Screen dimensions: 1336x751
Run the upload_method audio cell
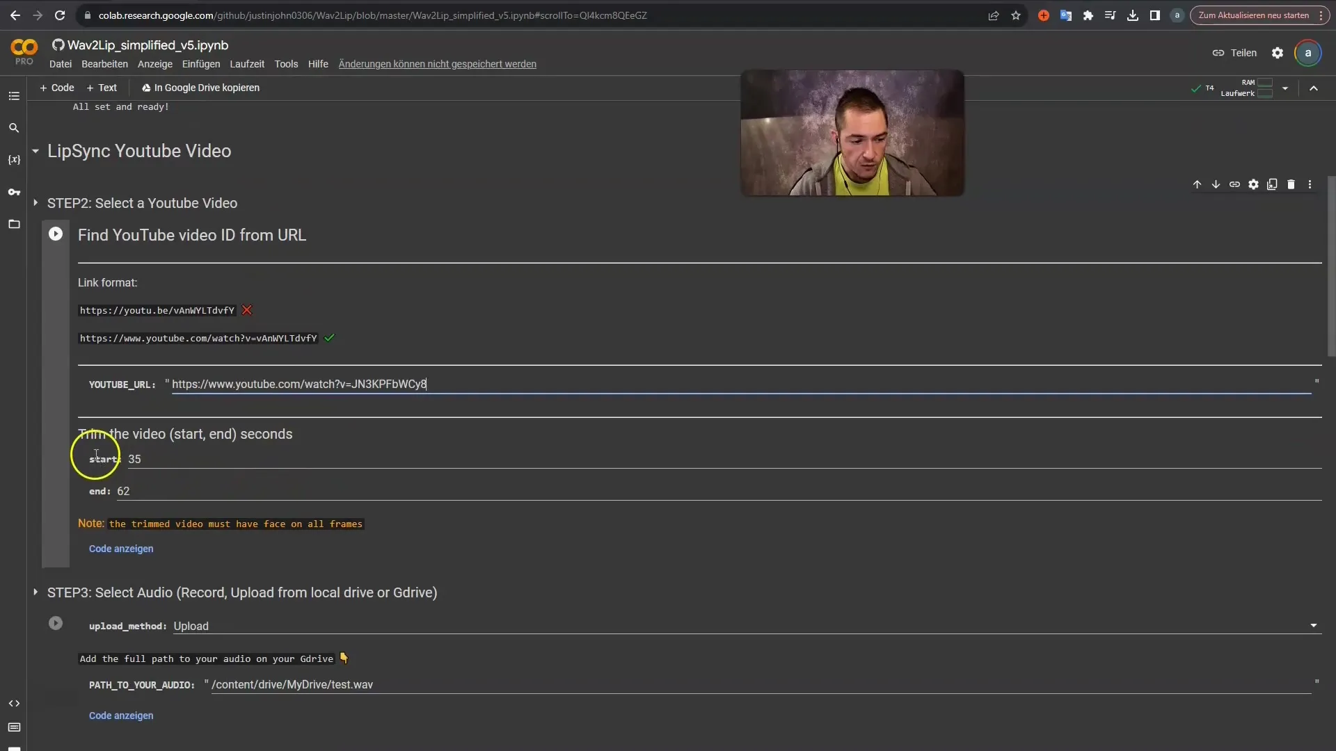(x=56, y=623)
